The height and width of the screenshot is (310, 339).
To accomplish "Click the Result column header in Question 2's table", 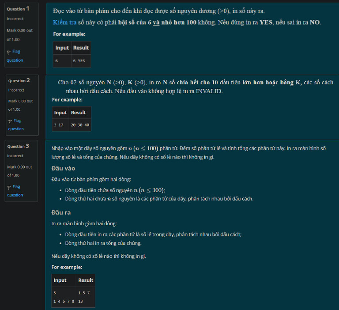I will (78, 113).
